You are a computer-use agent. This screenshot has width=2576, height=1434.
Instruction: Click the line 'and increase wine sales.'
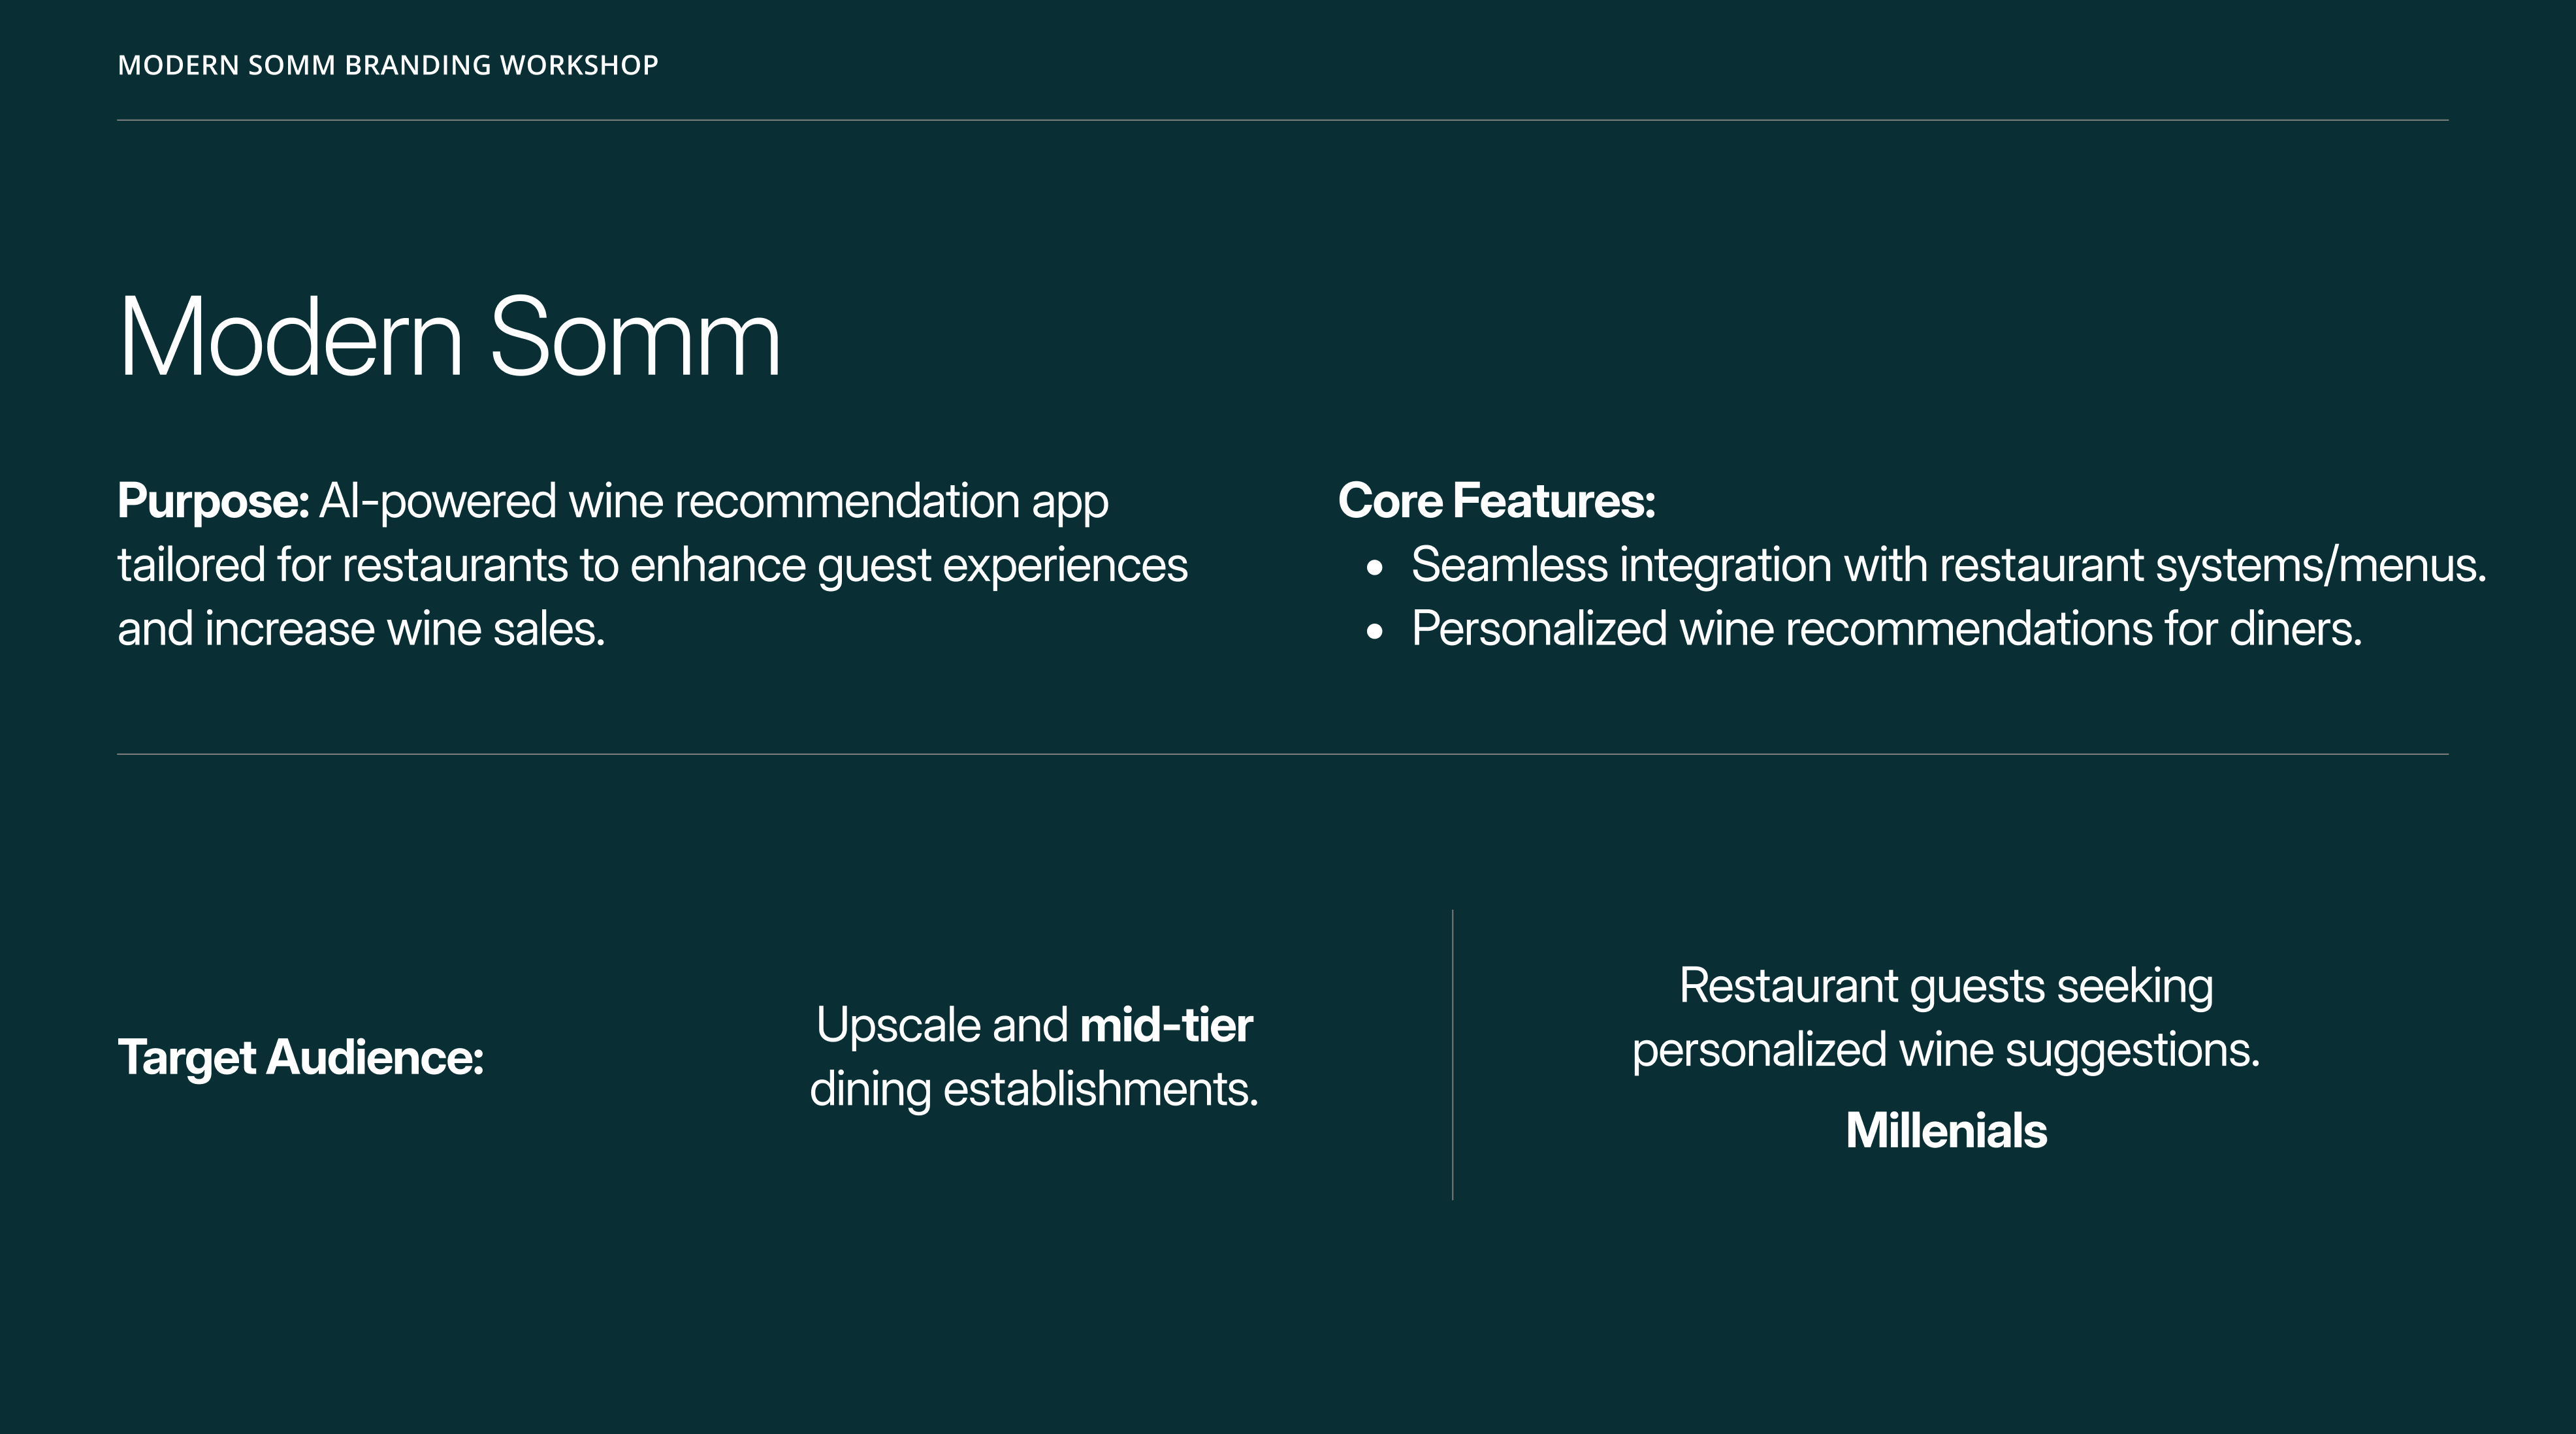coord(361,629)
